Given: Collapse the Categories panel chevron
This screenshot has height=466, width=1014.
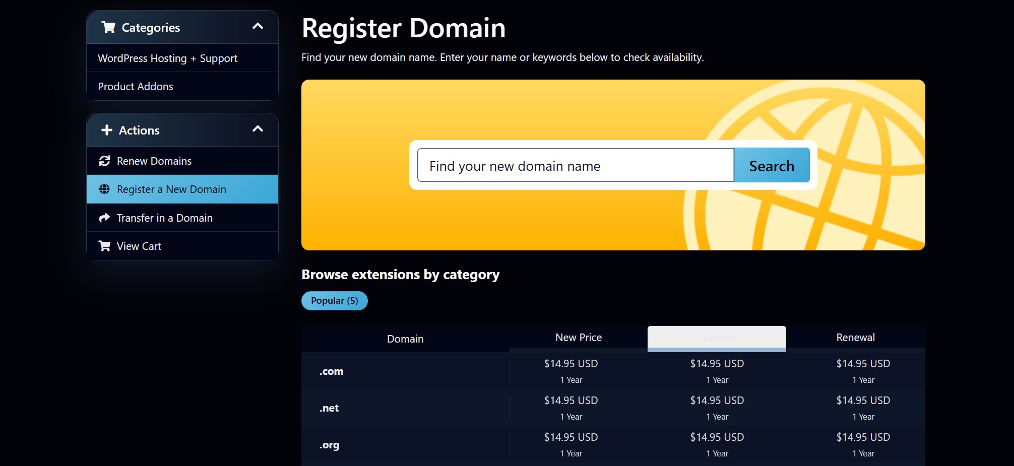Looking at the screenshot, I should (258, 26).
